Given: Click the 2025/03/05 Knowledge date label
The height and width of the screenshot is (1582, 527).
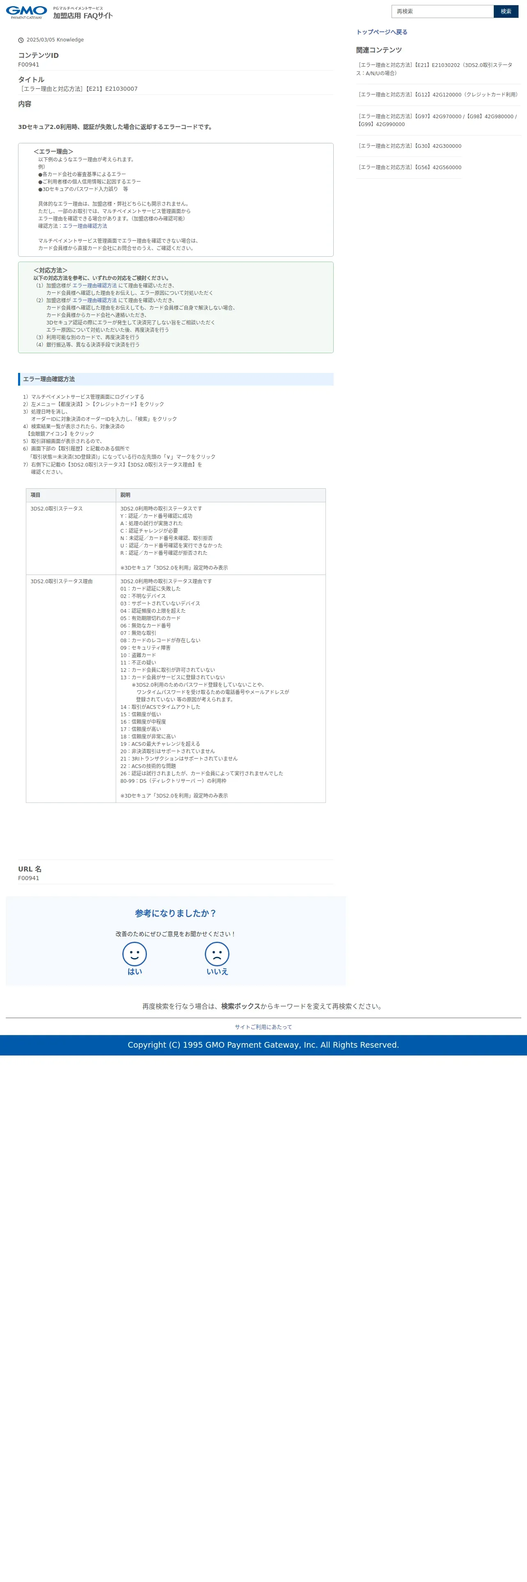Looking at the screenshot, I should pos(55,40).
